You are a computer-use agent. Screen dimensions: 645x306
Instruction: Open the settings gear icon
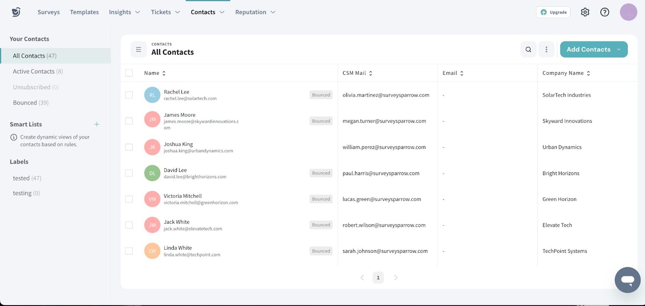(x=585, y=12)
